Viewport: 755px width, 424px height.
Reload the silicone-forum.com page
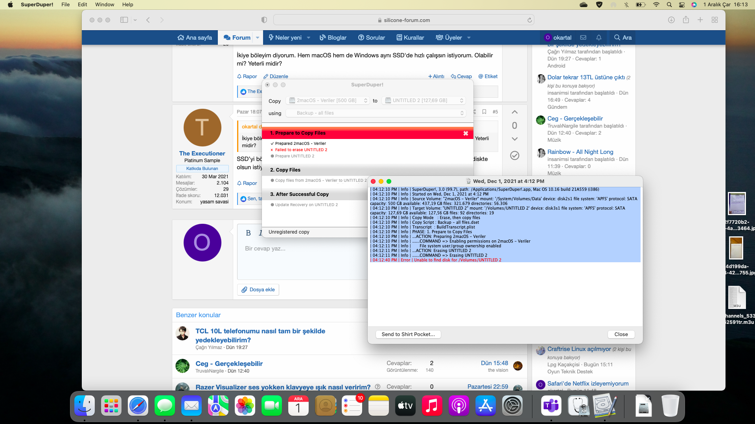(x=530, y=20)
